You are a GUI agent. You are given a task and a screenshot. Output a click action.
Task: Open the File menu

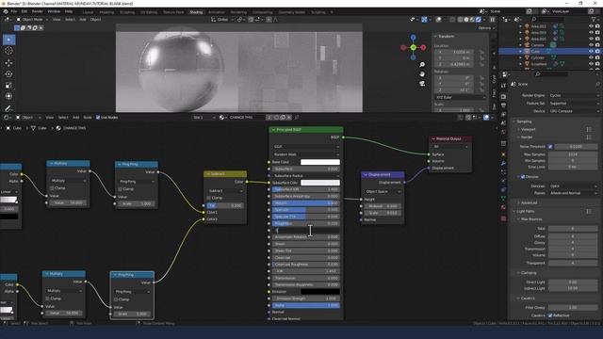pos(14,12)
